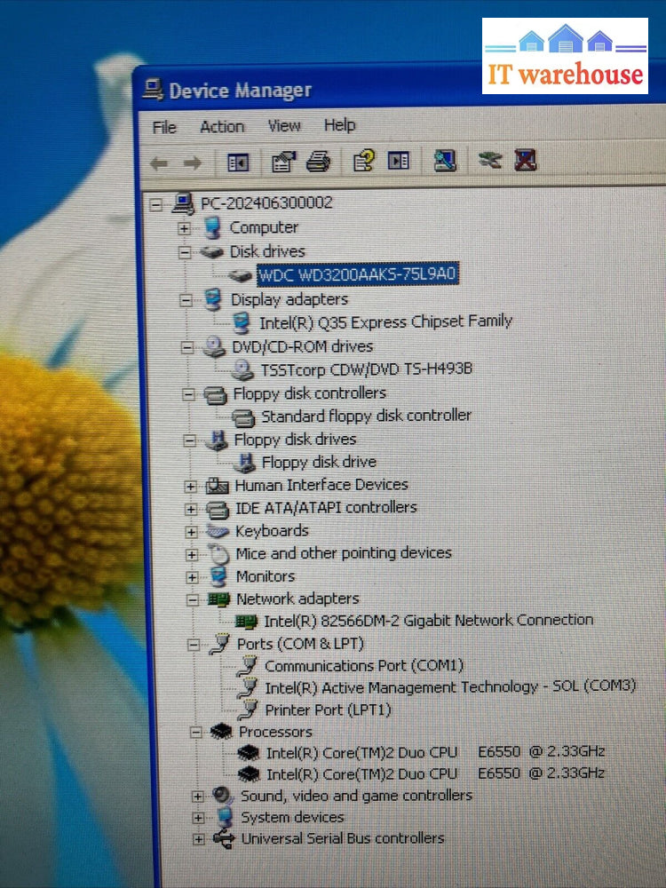Expand Sound, video and game controllers

(198, 796)
